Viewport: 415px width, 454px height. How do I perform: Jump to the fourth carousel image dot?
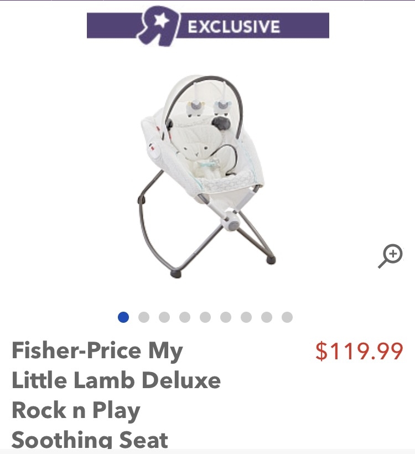(185, 317)
